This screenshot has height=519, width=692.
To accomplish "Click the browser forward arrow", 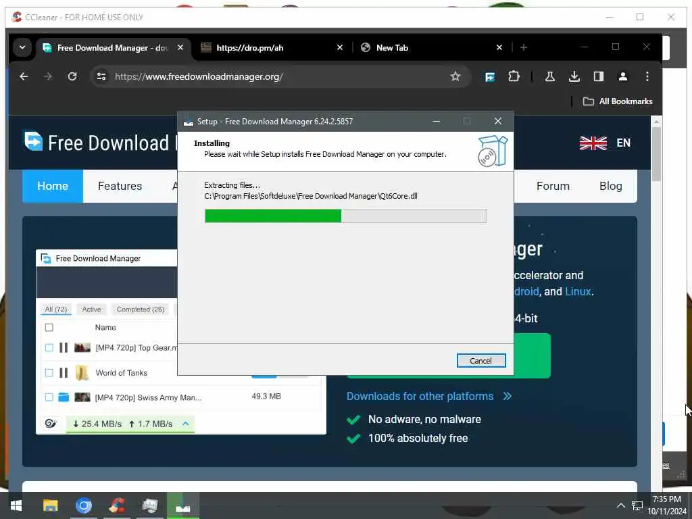I will tap(48, 76).
